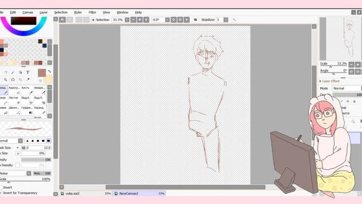Open the Edit menu
The width and height of the screenshot is (362, 204).
coord(13,12)
